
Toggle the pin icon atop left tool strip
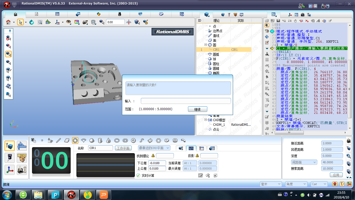pyautogui.click(x=10, y=31)
